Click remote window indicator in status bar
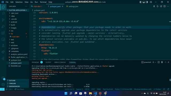 tap(2, 89)
